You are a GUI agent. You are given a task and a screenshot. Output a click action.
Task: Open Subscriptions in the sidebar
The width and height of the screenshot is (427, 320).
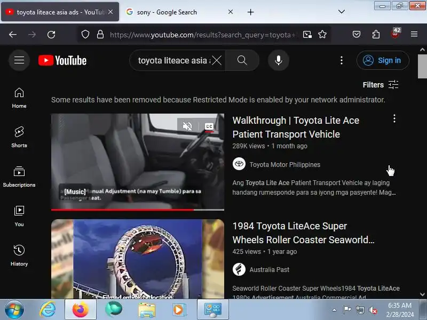(x=19, y=177)
